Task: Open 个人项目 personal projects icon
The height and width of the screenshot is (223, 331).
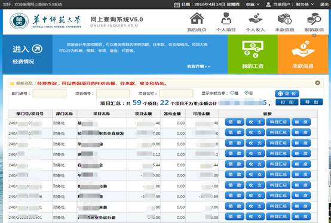Action: point(226,18)
